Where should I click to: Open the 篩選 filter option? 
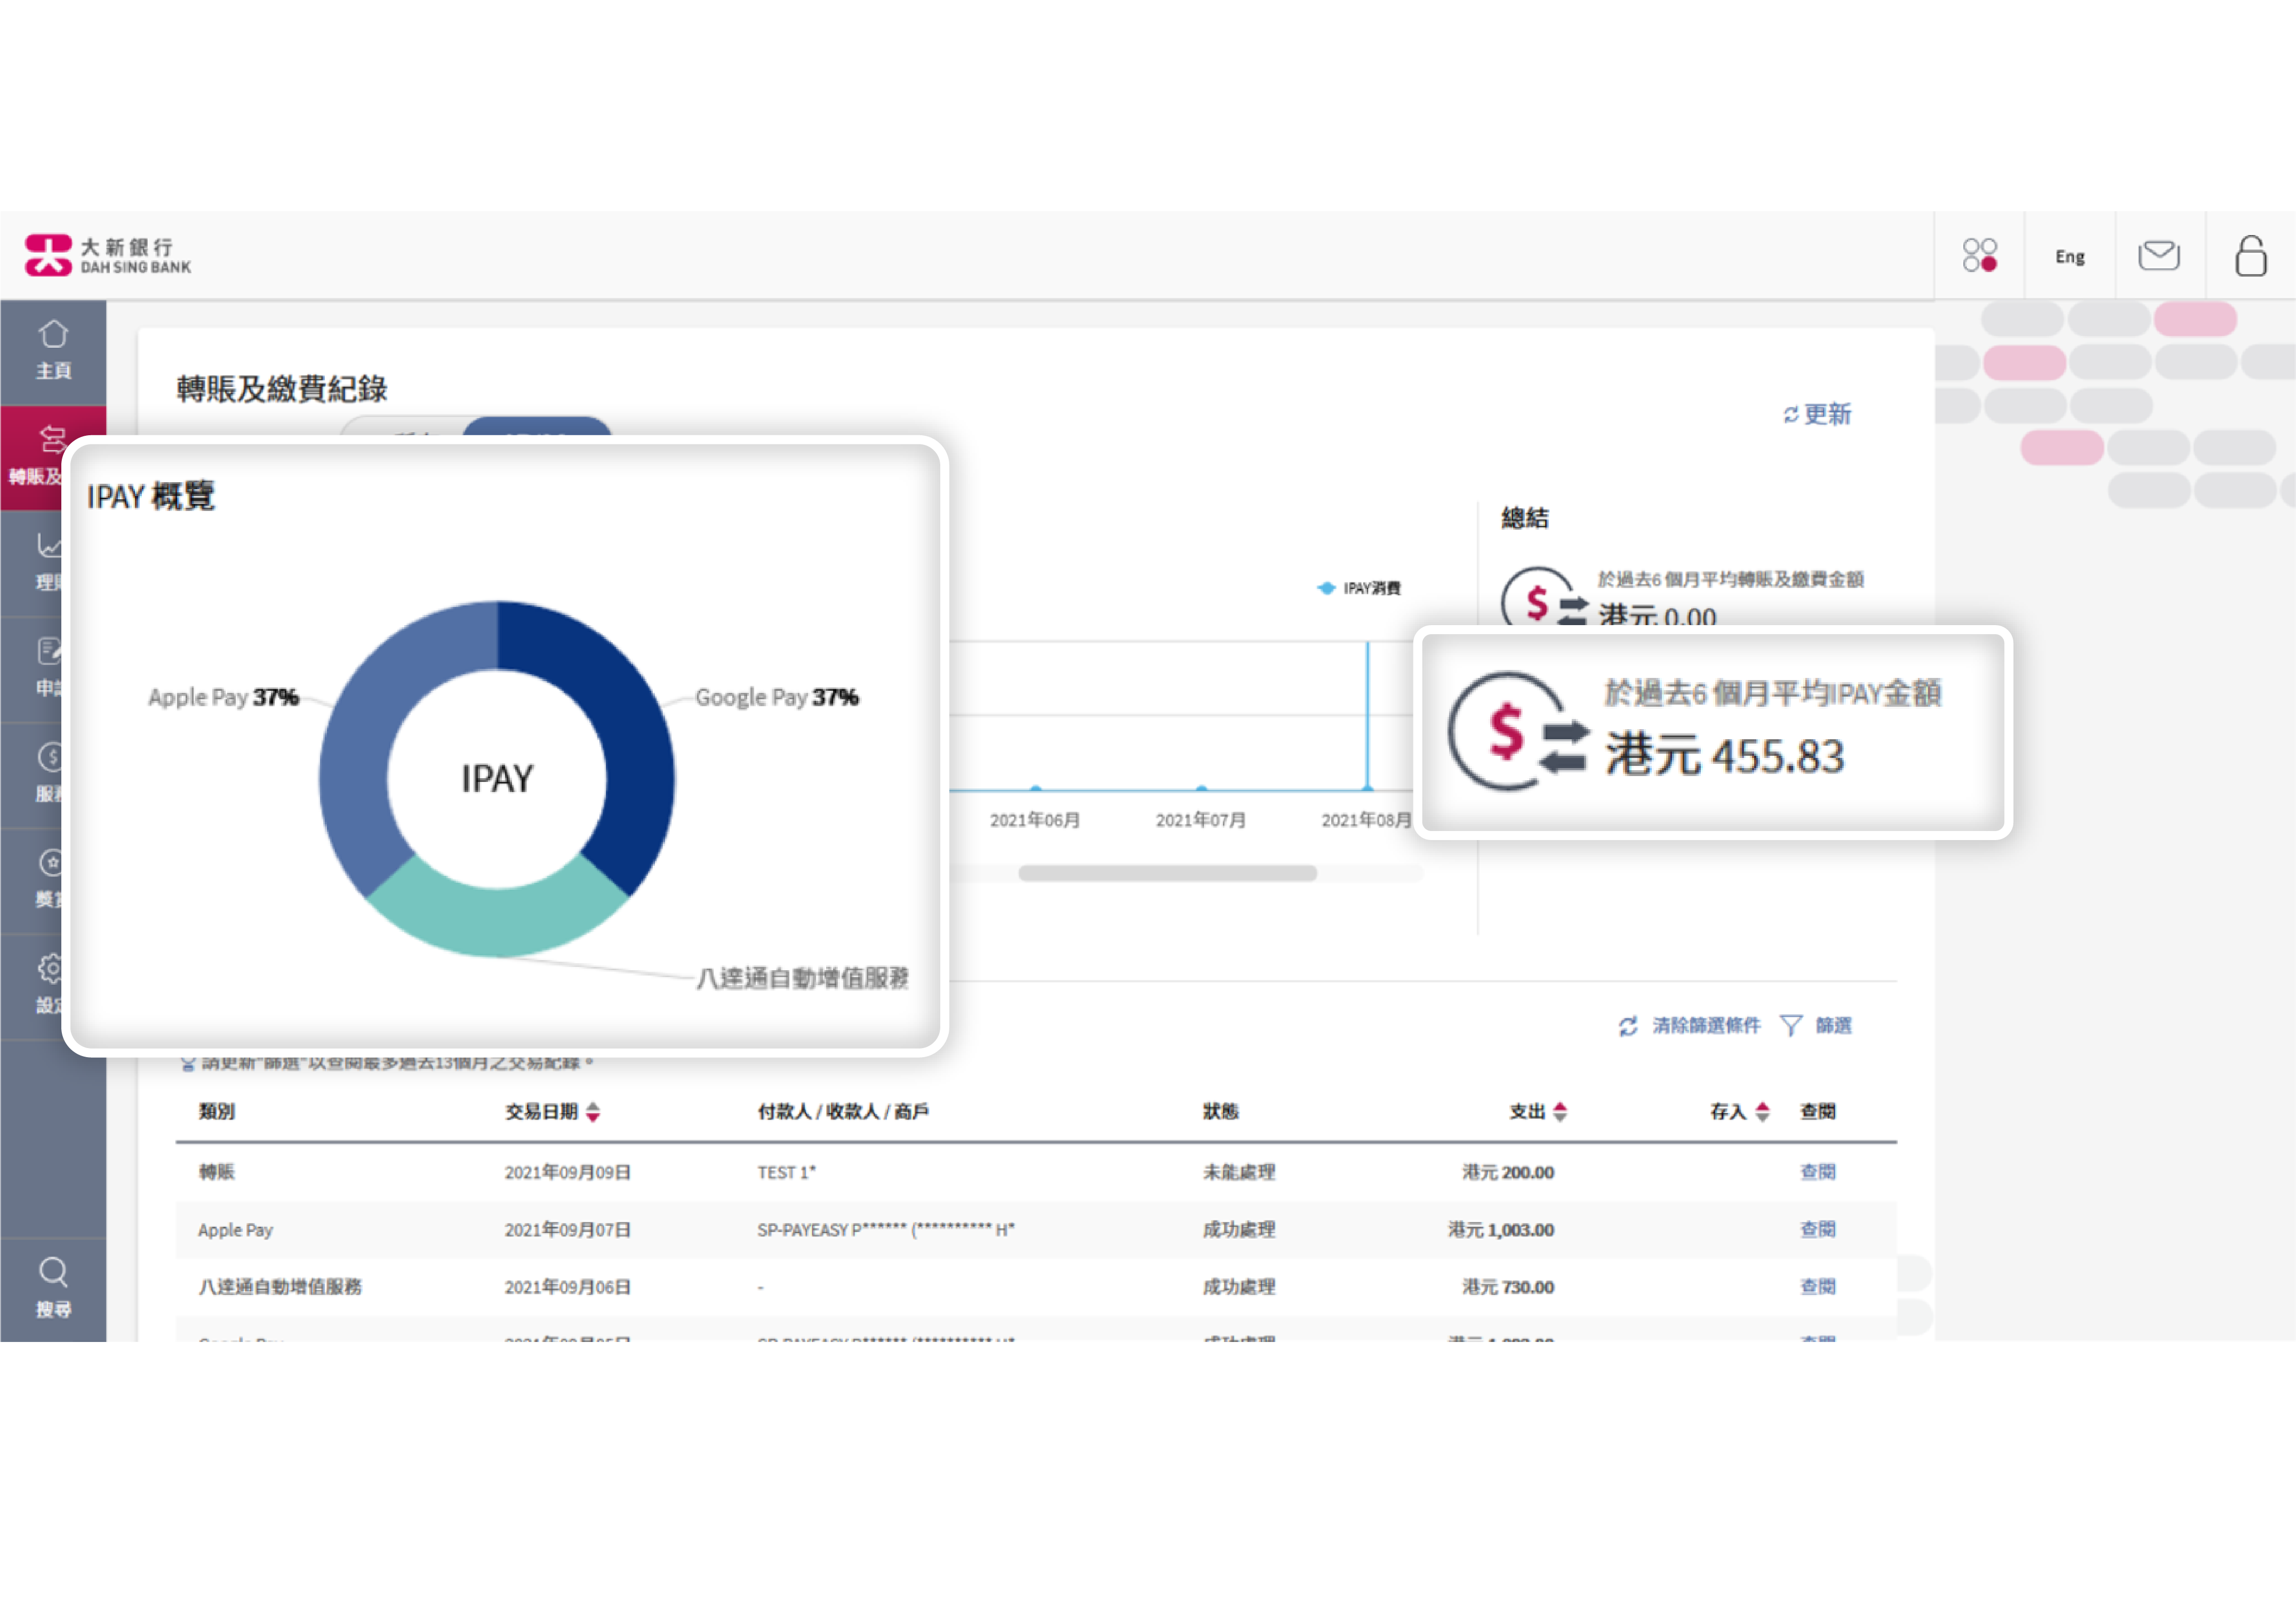(1834, 1025)
